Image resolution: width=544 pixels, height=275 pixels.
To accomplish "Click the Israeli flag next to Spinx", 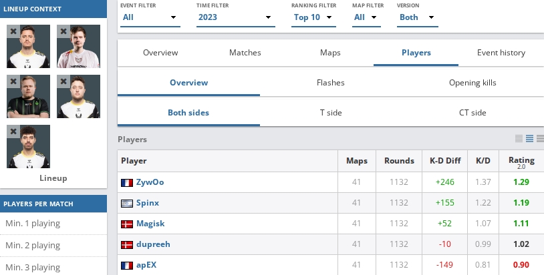I will pos(127,204).
